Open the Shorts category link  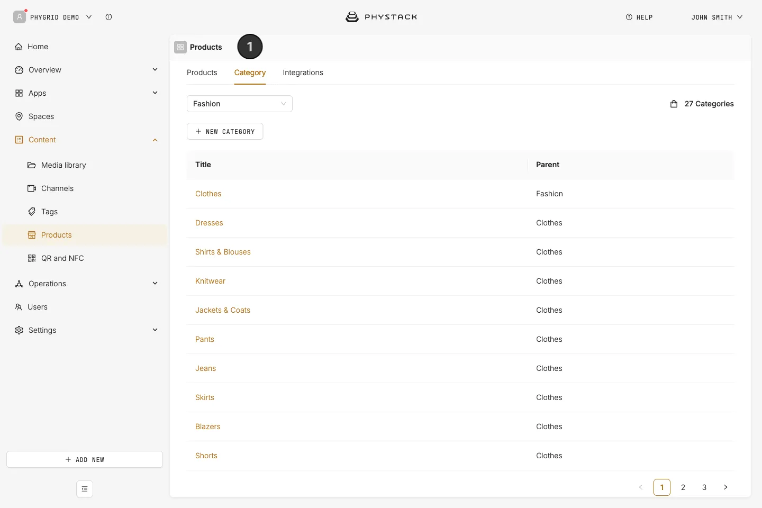[206, 456]
